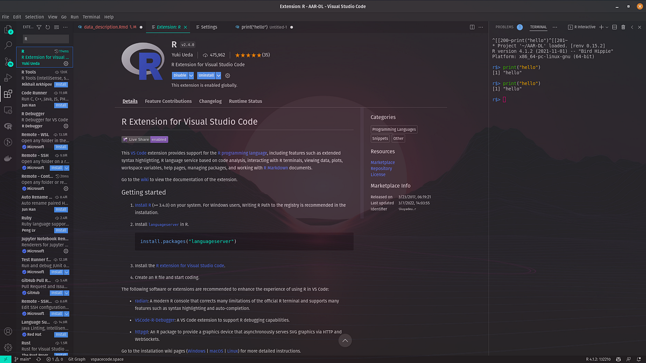Expand the Uninstall button dropdown arrow
This screenshot has height=363, width=646.
click(217, 75)
